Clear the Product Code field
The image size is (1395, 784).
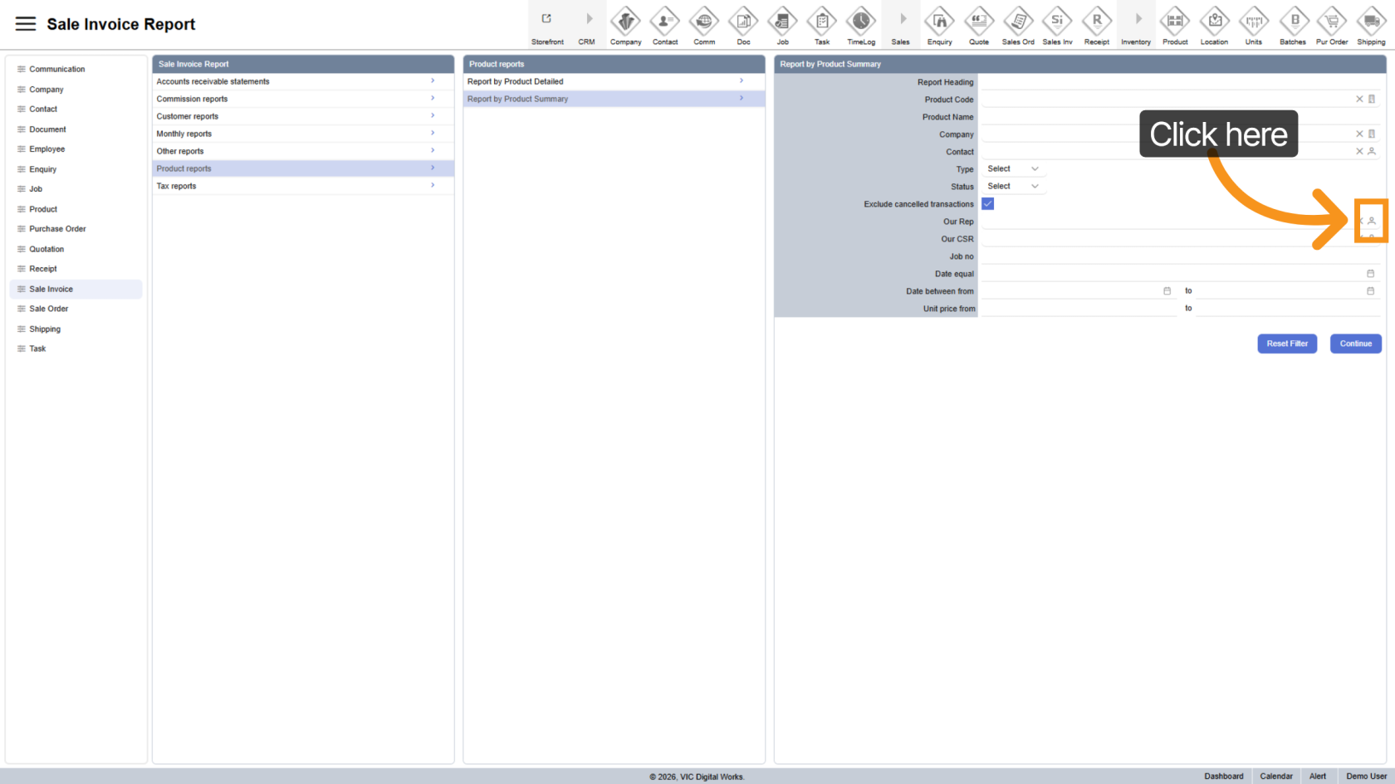pyautogui.click(x=1359, y=100)
